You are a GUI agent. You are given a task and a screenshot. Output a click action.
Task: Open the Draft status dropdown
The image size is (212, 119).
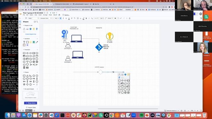coord(54,13)
